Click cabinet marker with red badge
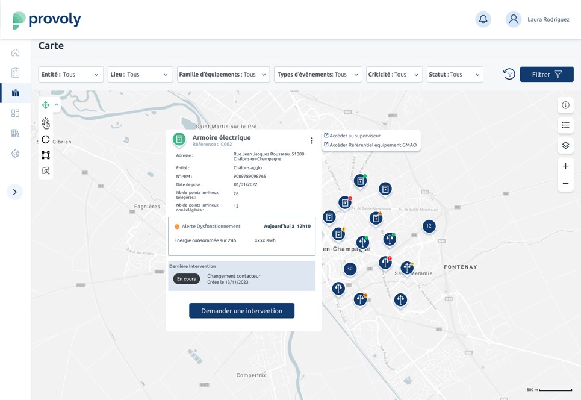 [345, 202]
